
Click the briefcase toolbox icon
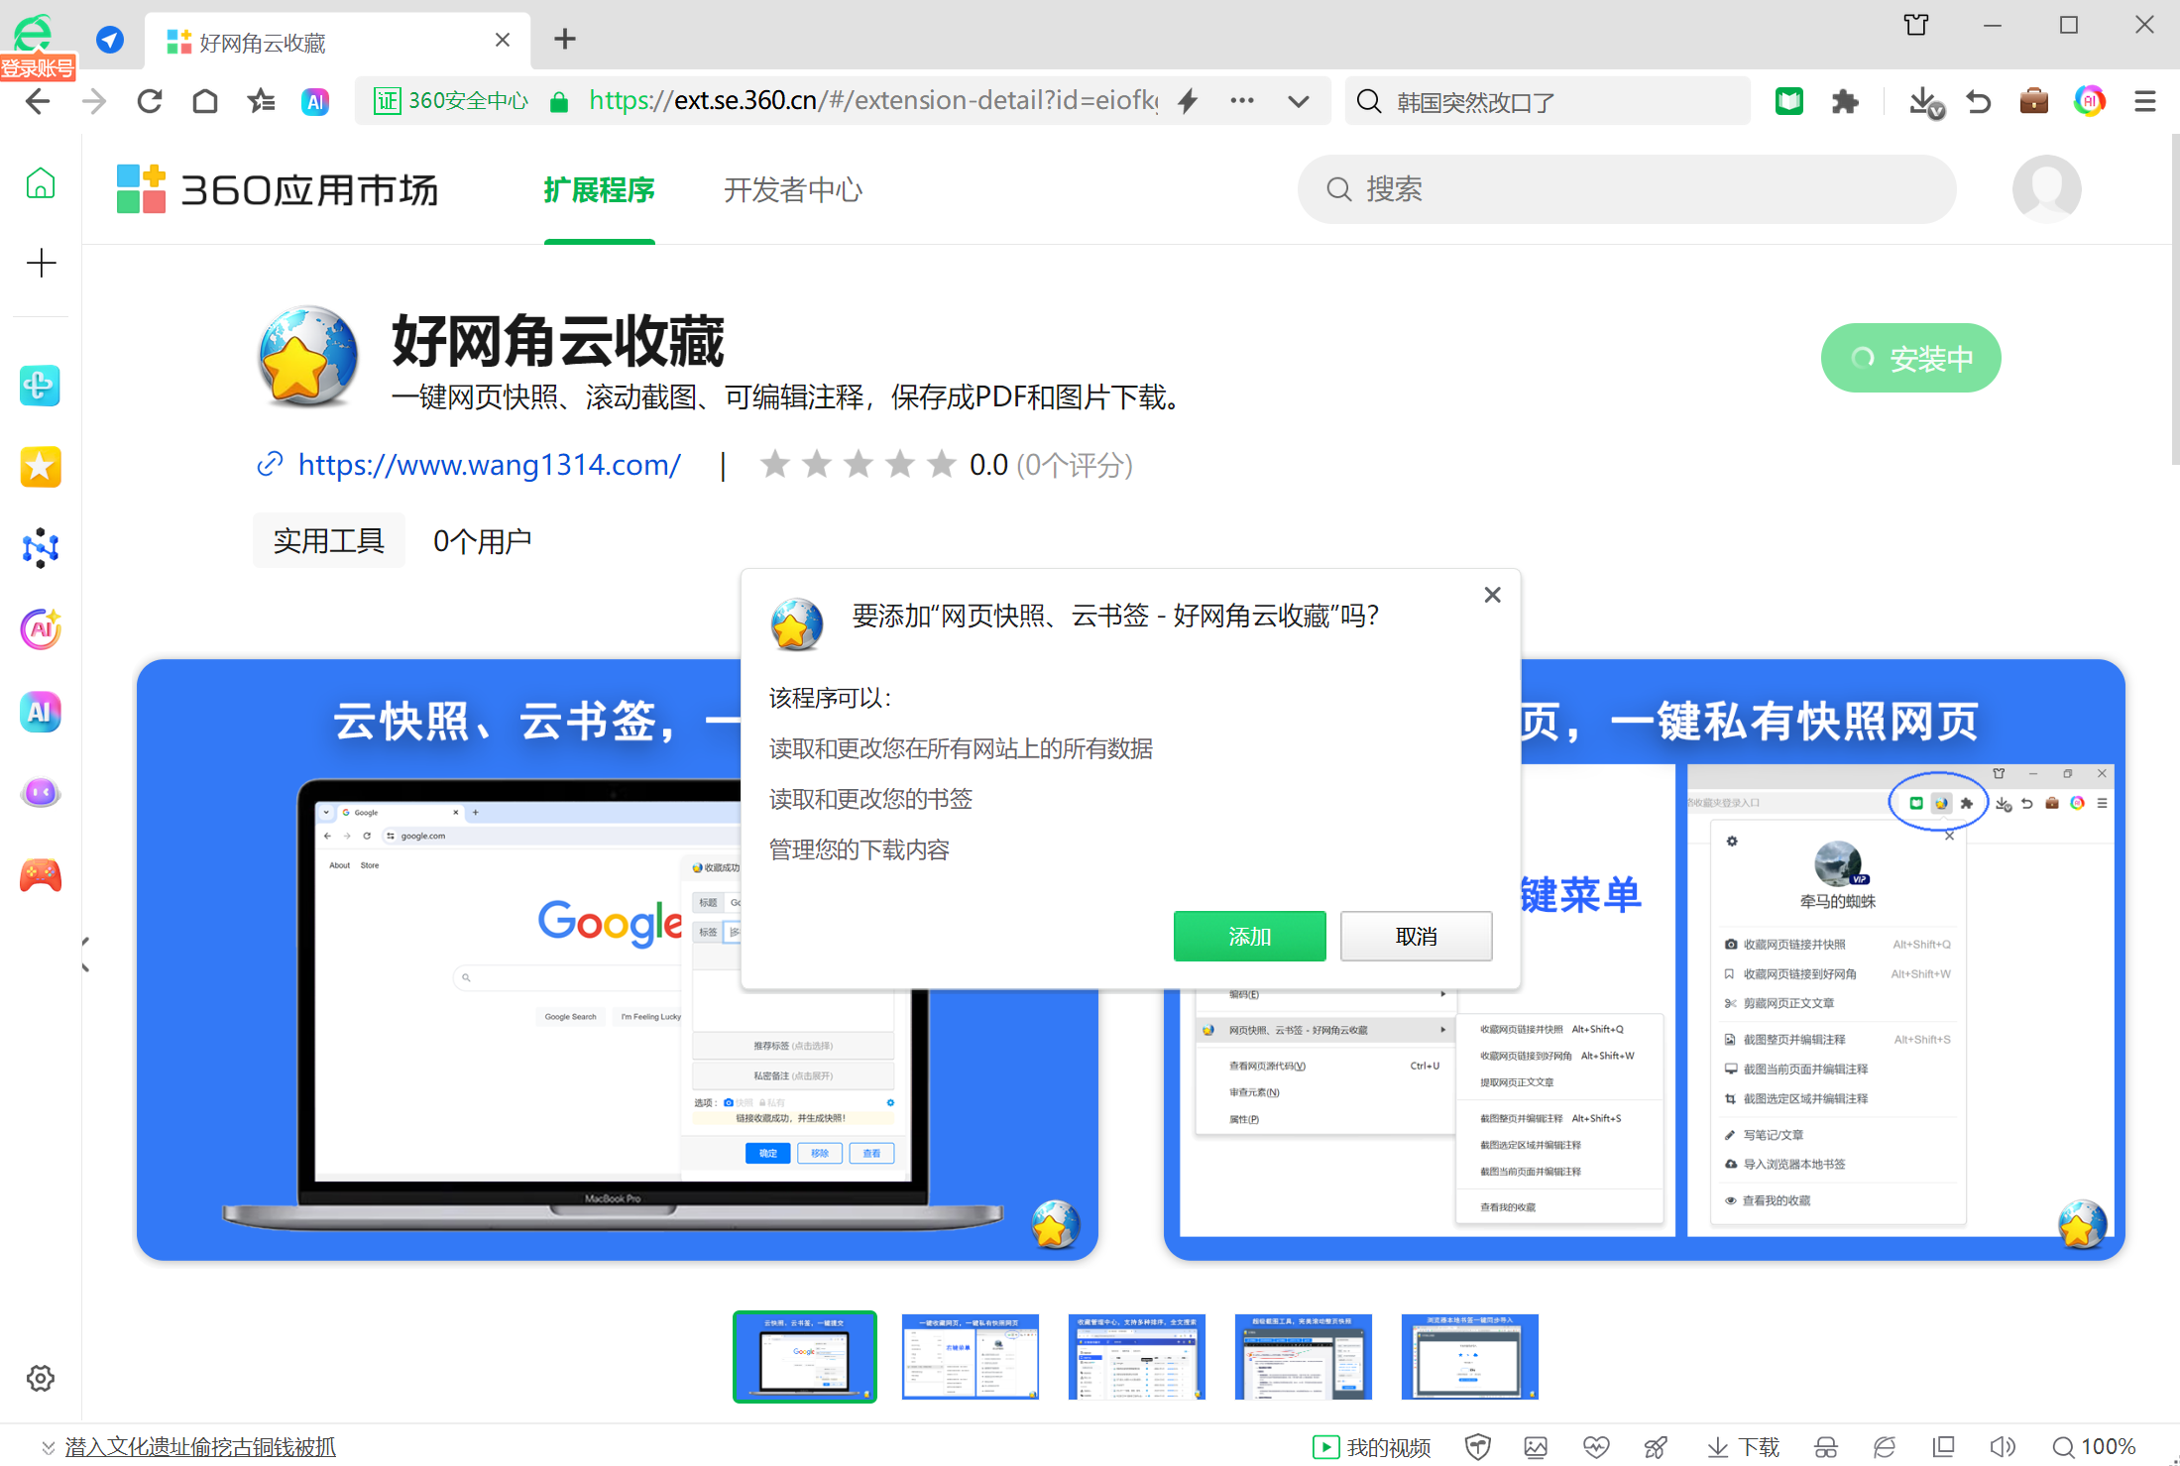point(2033,101)
